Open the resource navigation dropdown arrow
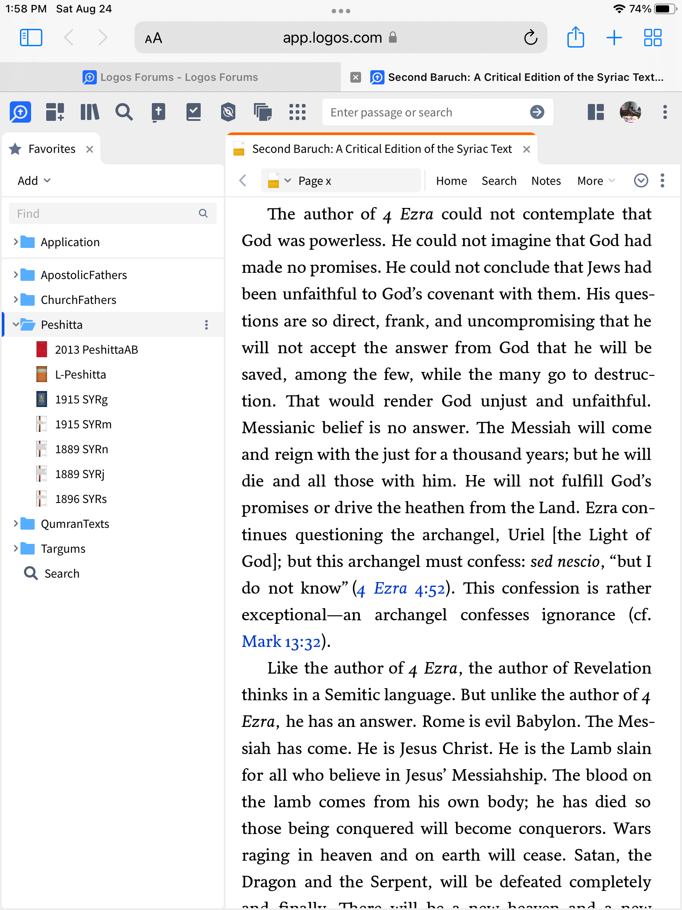Screen dimensions: 682x910 tap(288, 180)
